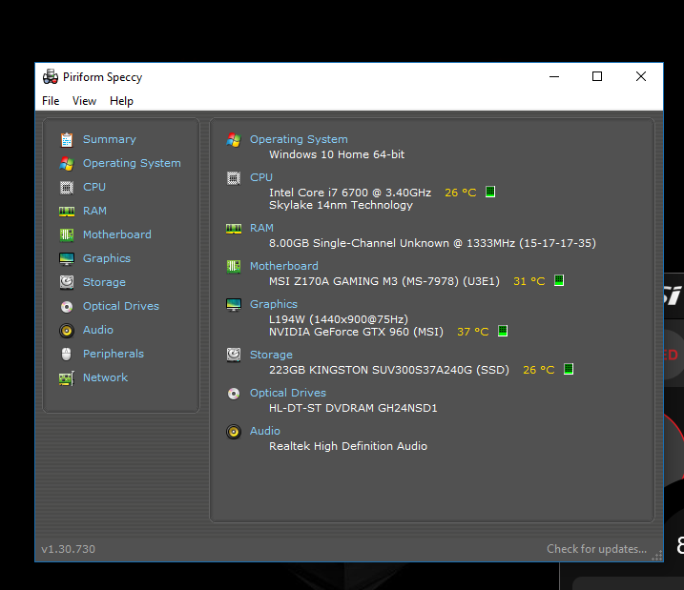The width and height of the screenshot is (684, 590).
Task: Click the Audio heading link in summary
Action: click(265, 431)
